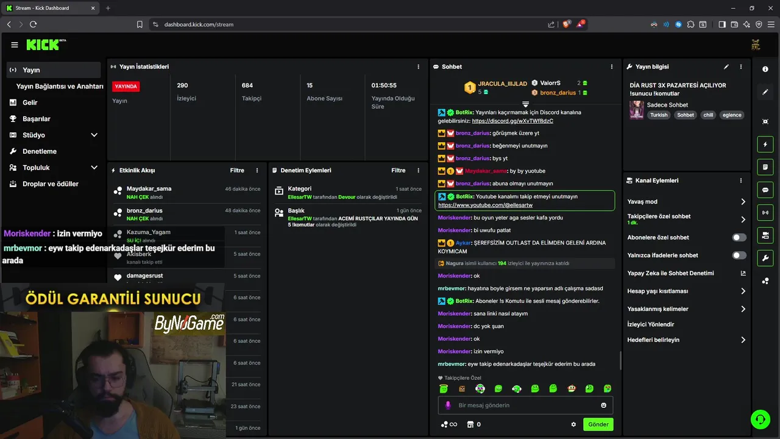Click the message input field in chat
Screen dimensions: 780x439
pos(525,405)
